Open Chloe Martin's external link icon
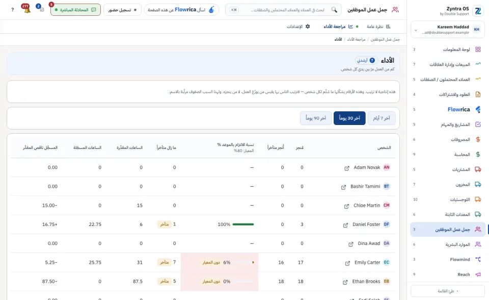489x300 pixels. coord(346,206)
